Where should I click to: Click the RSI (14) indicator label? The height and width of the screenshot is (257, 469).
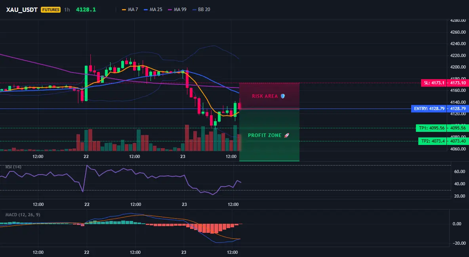(13, 167)
